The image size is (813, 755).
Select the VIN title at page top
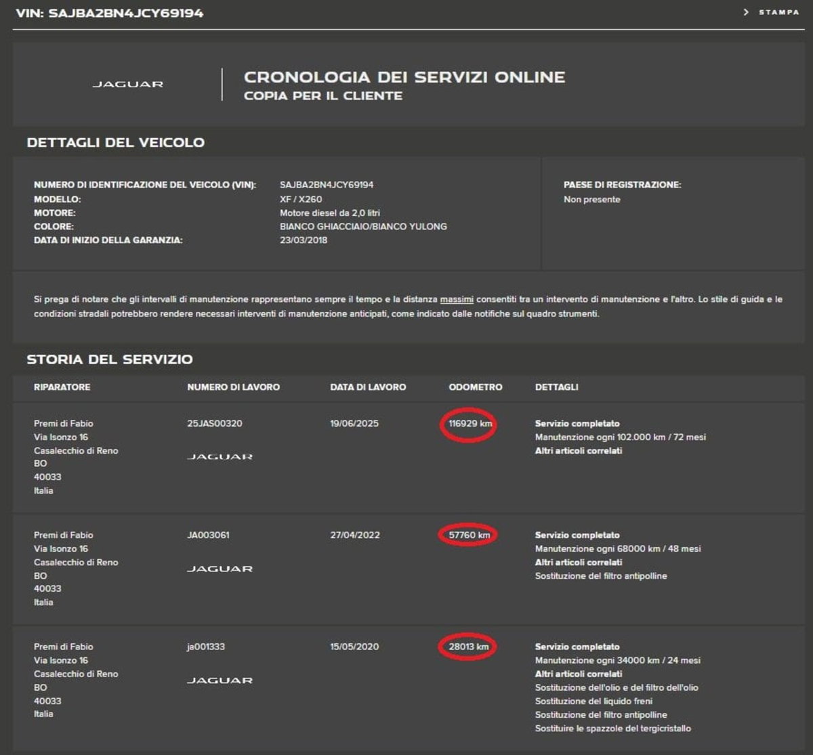[108, 13]
